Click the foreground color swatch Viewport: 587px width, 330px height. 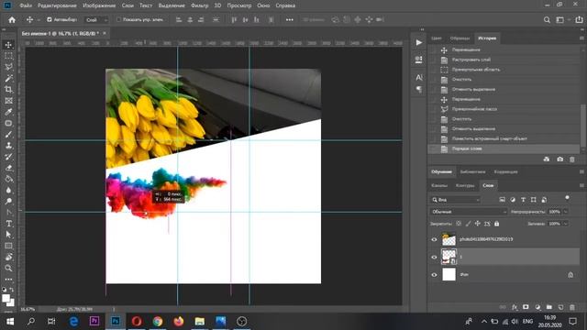6,298
